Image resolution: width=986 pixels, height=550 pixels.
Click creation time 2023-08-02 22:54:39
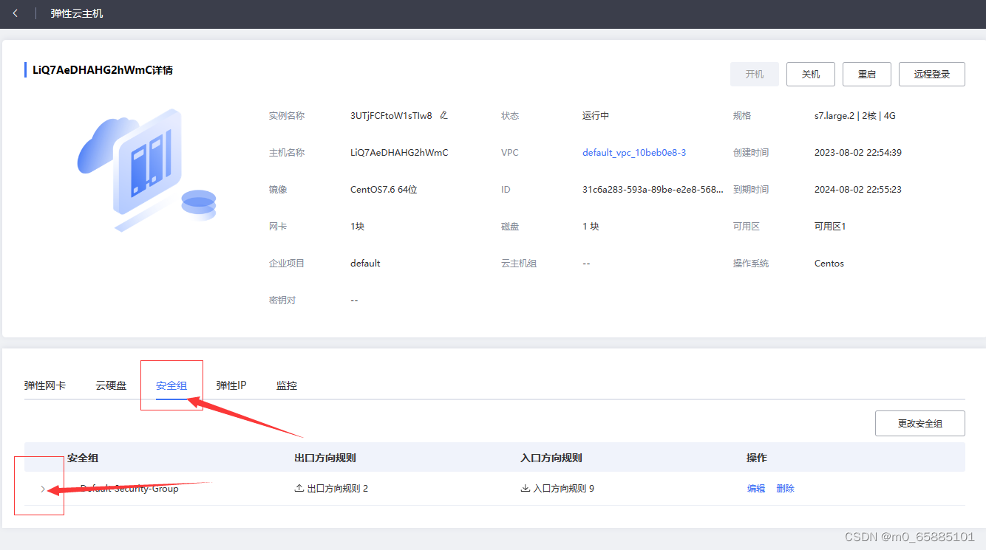coord(858,153)
